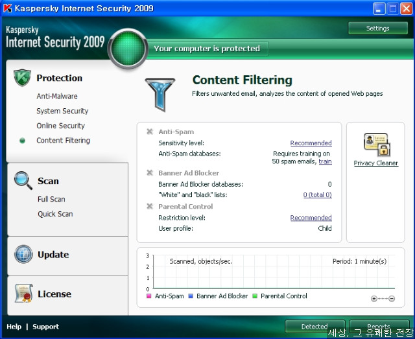Toggle the Anti-Spam disabled X mark
Image resolution: width=415 pixels, height=339 pixels.
[150, 132]
